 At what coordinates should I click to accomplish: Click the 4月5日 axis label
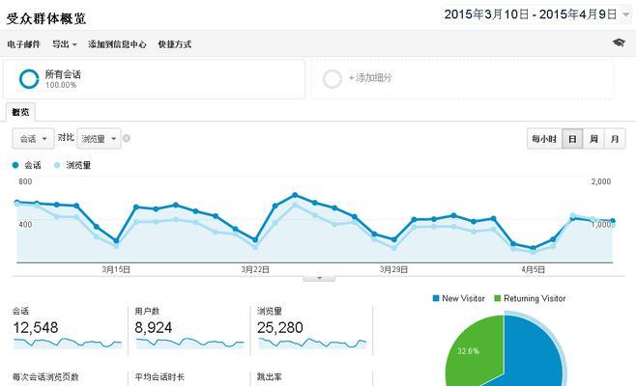(x=533, y=269)
